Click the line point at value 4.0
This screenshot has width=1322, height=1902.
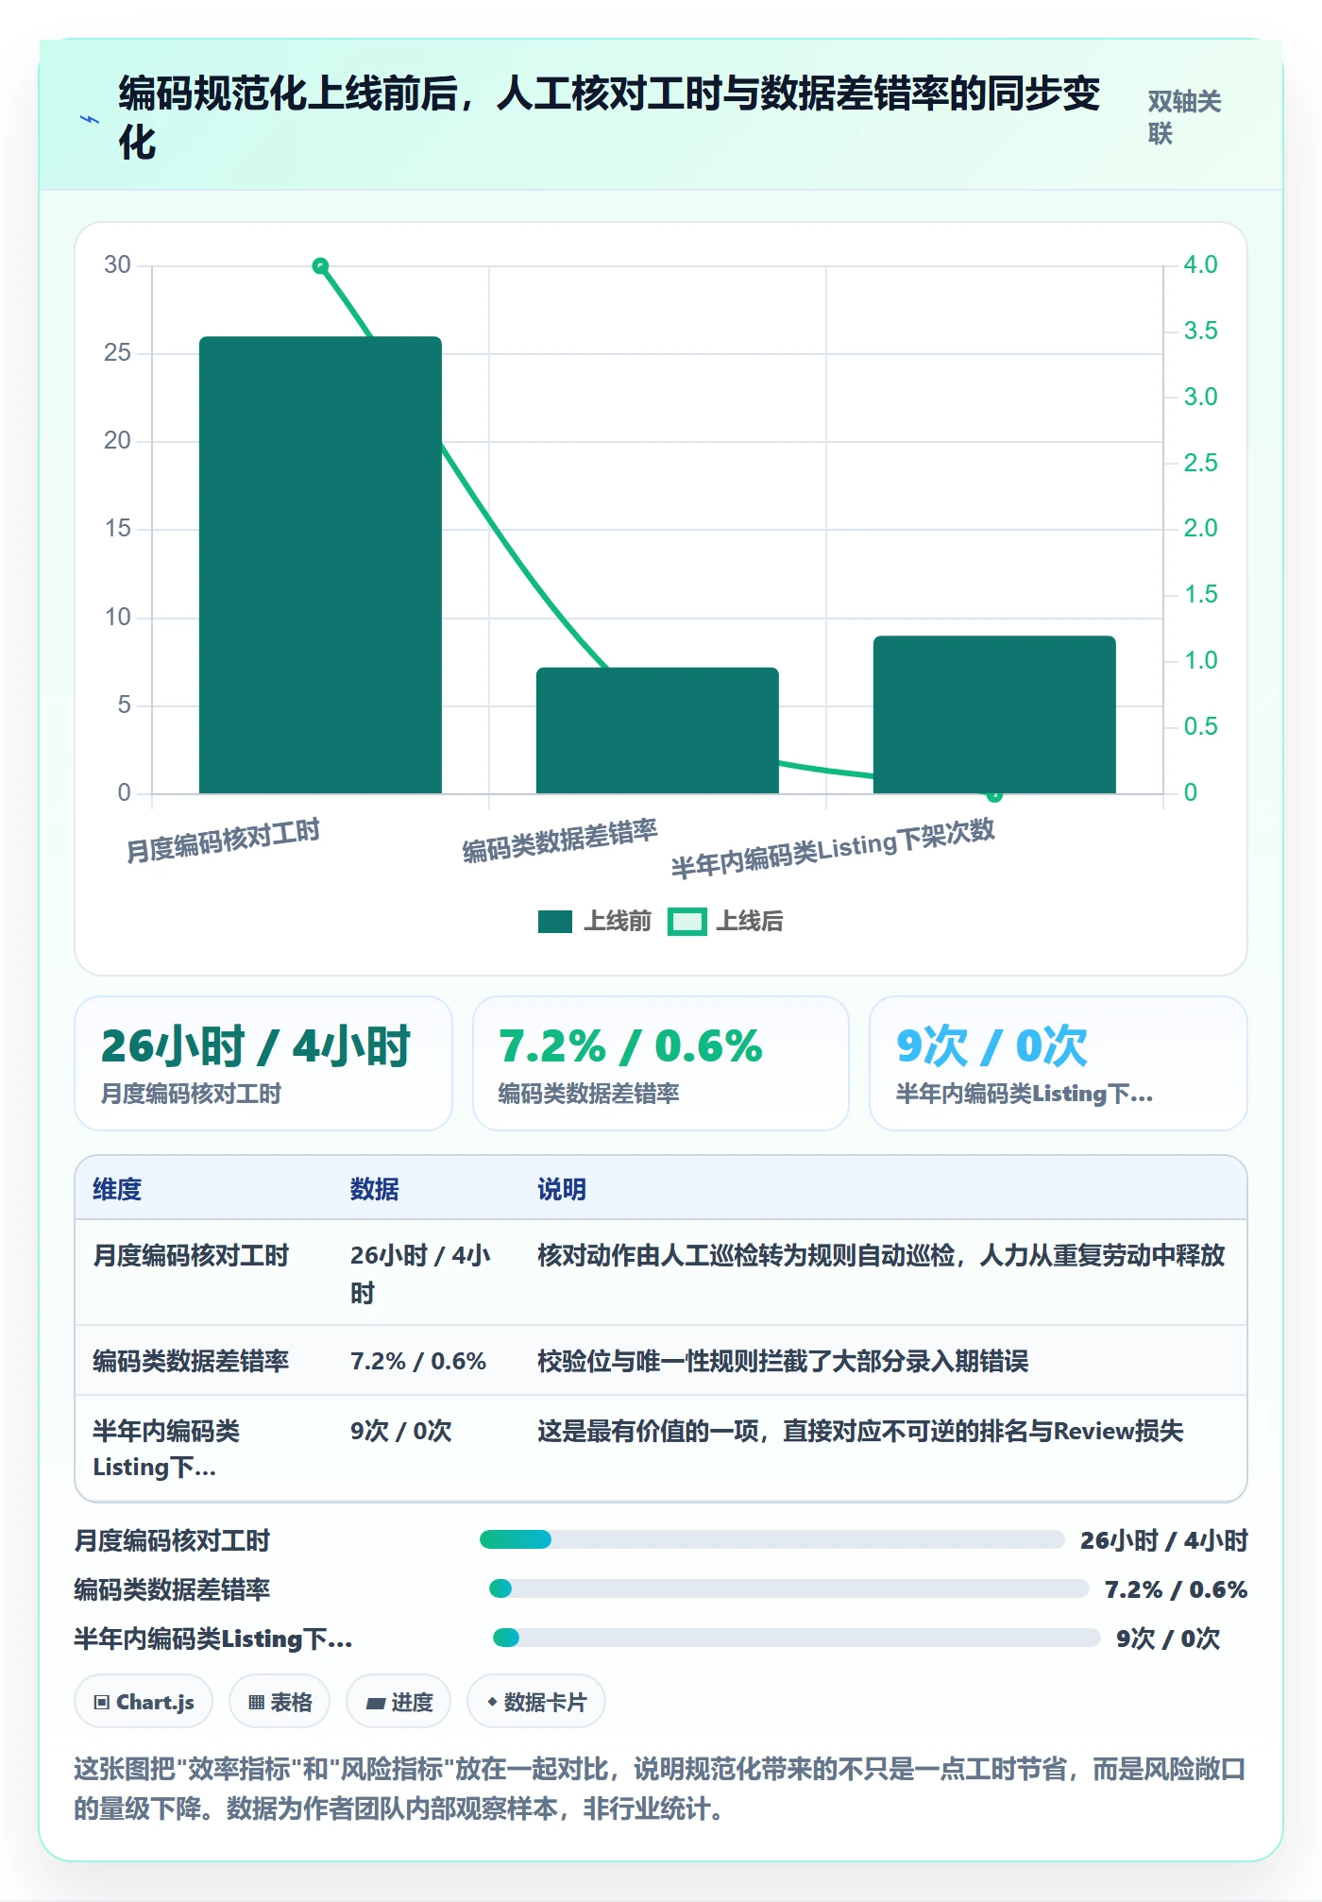[x=320, y=266]
